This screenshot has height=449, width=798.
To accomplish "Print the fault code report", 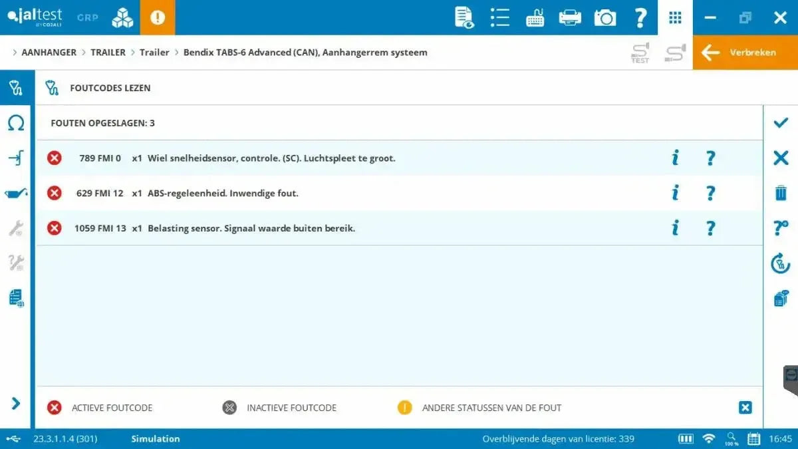I will (x=569, y=18).
